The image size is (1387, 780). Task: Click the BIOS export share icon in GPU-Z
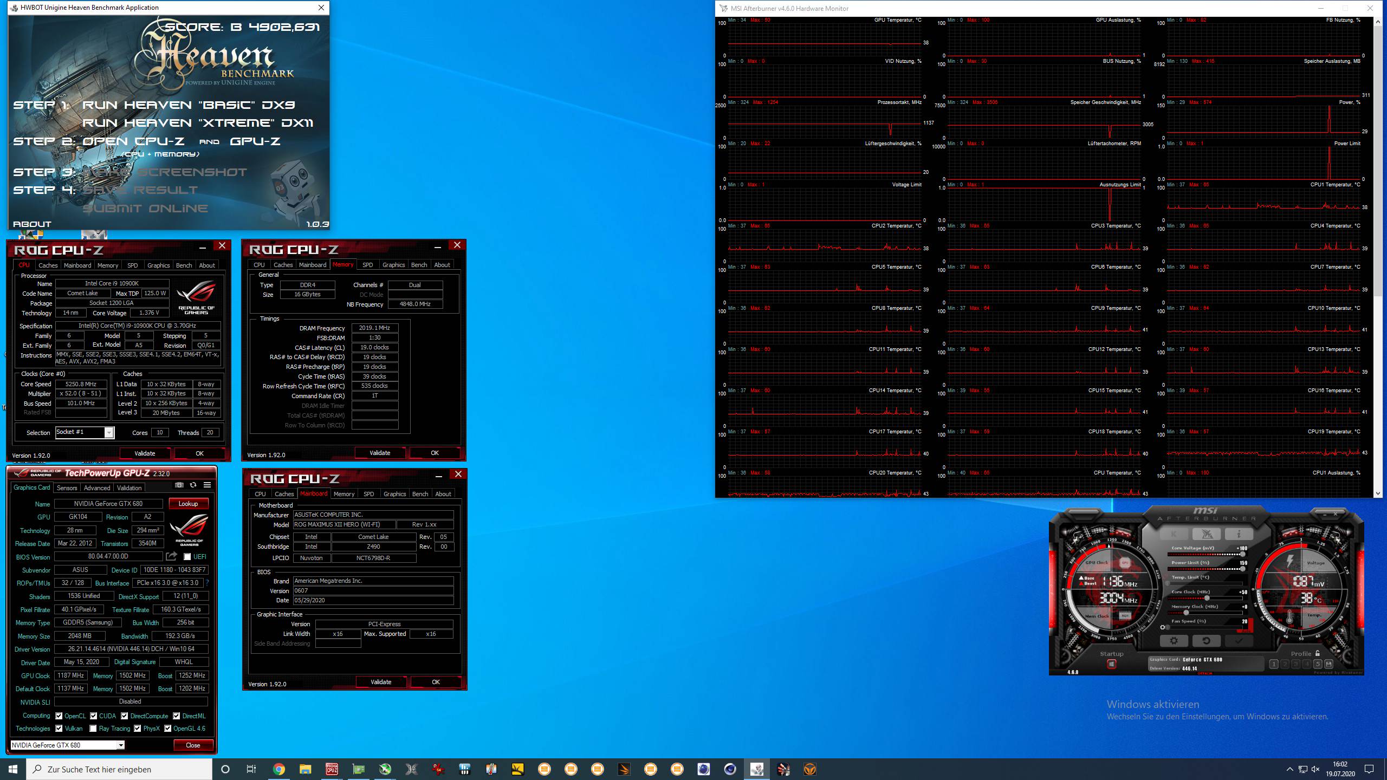point(172,556)
